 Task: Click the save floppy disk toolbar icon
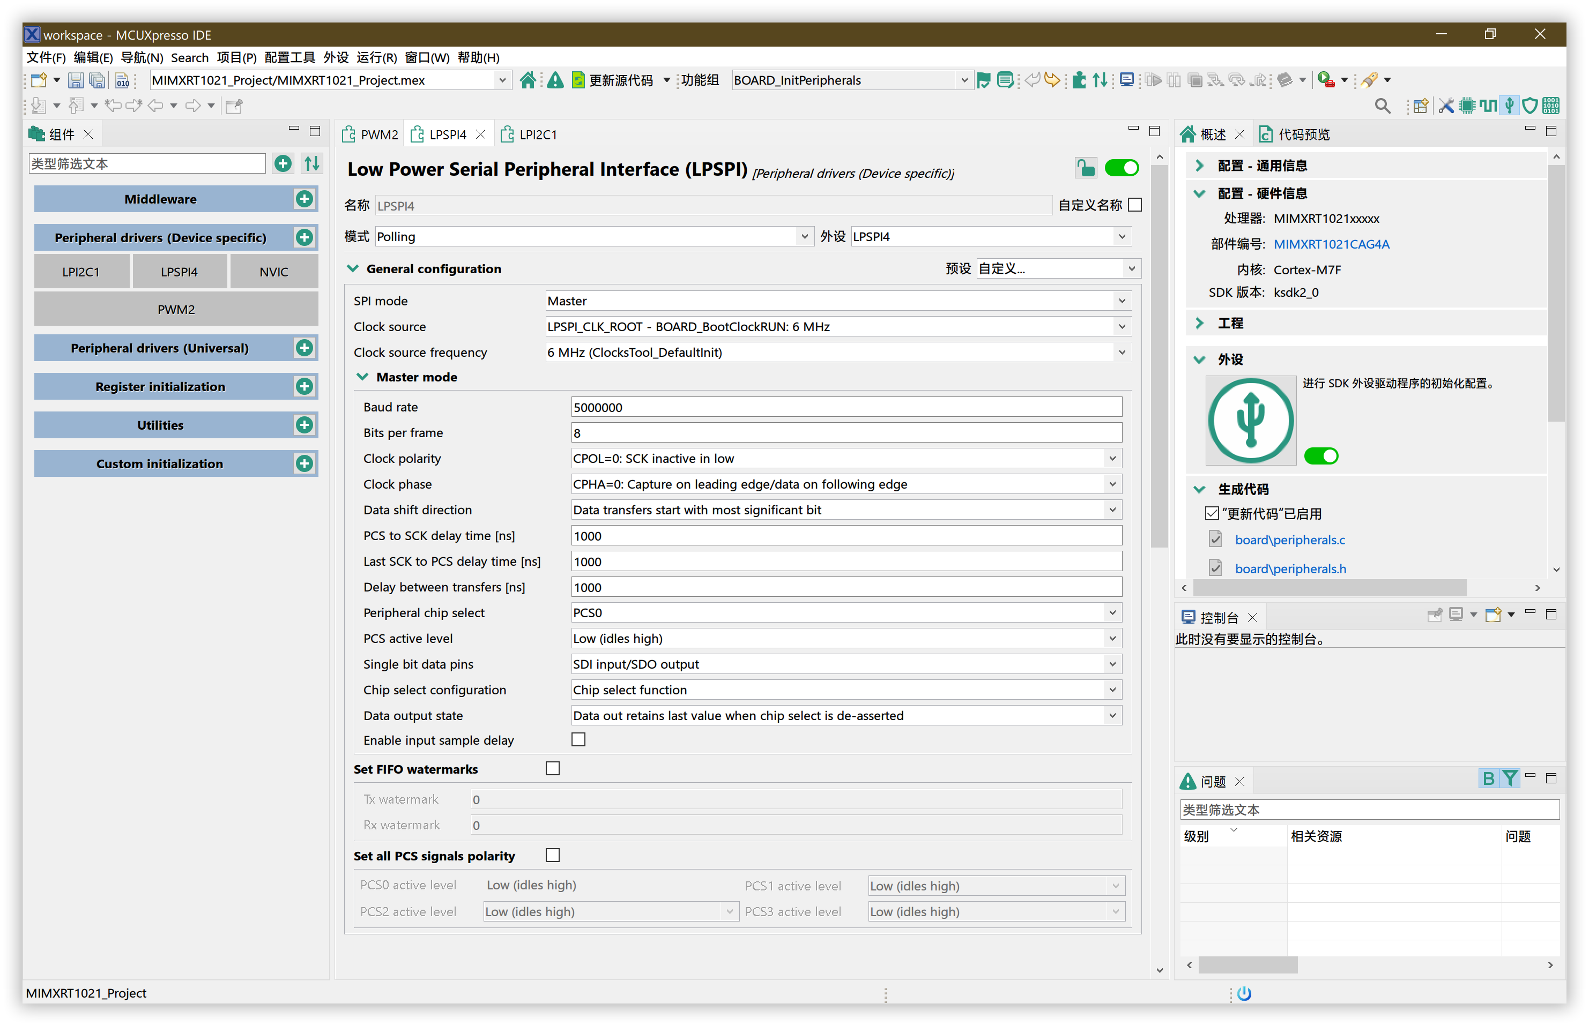pyautogui.click(x=75, y=80)
